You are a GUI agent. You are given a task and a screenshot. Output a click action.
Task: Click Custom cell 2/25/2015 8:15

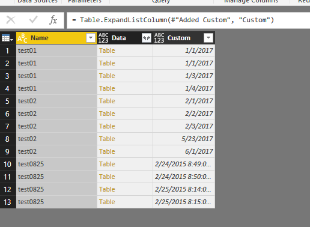click(184, 202)
